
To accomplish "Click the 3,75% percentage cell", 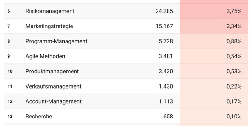I will (234, 11).
